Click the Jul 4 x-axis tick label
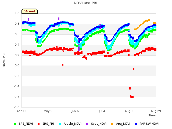This screenshot has width=172, height=129. click(x=102, y=111)
